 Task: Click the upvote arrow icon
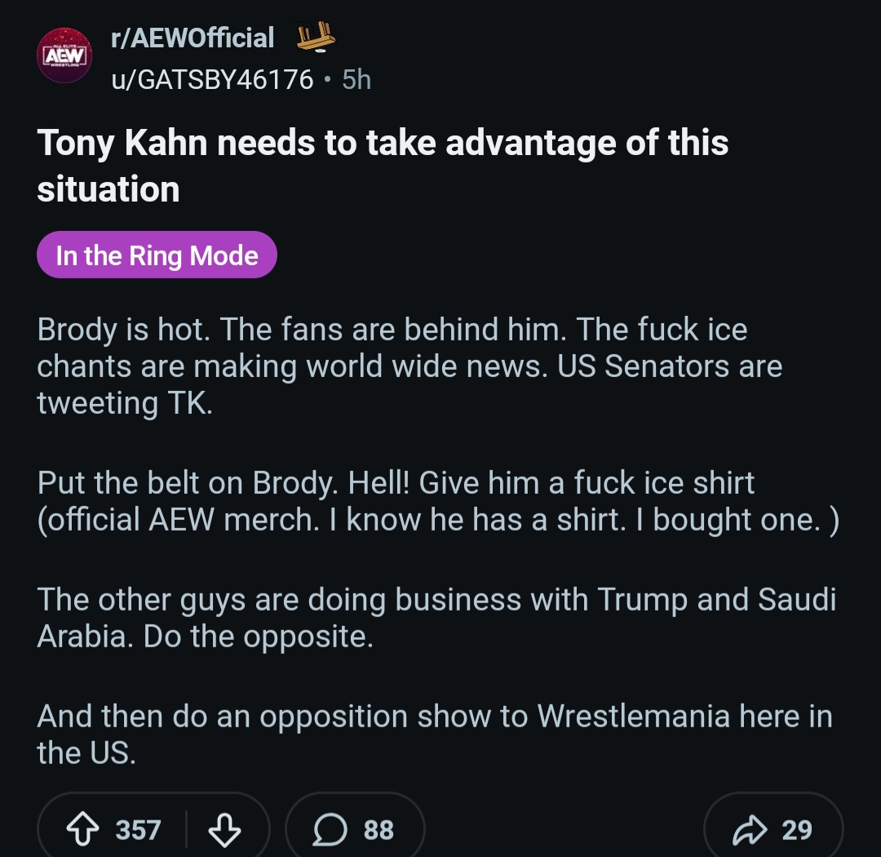pyautogui.click(x=82, y=829)
